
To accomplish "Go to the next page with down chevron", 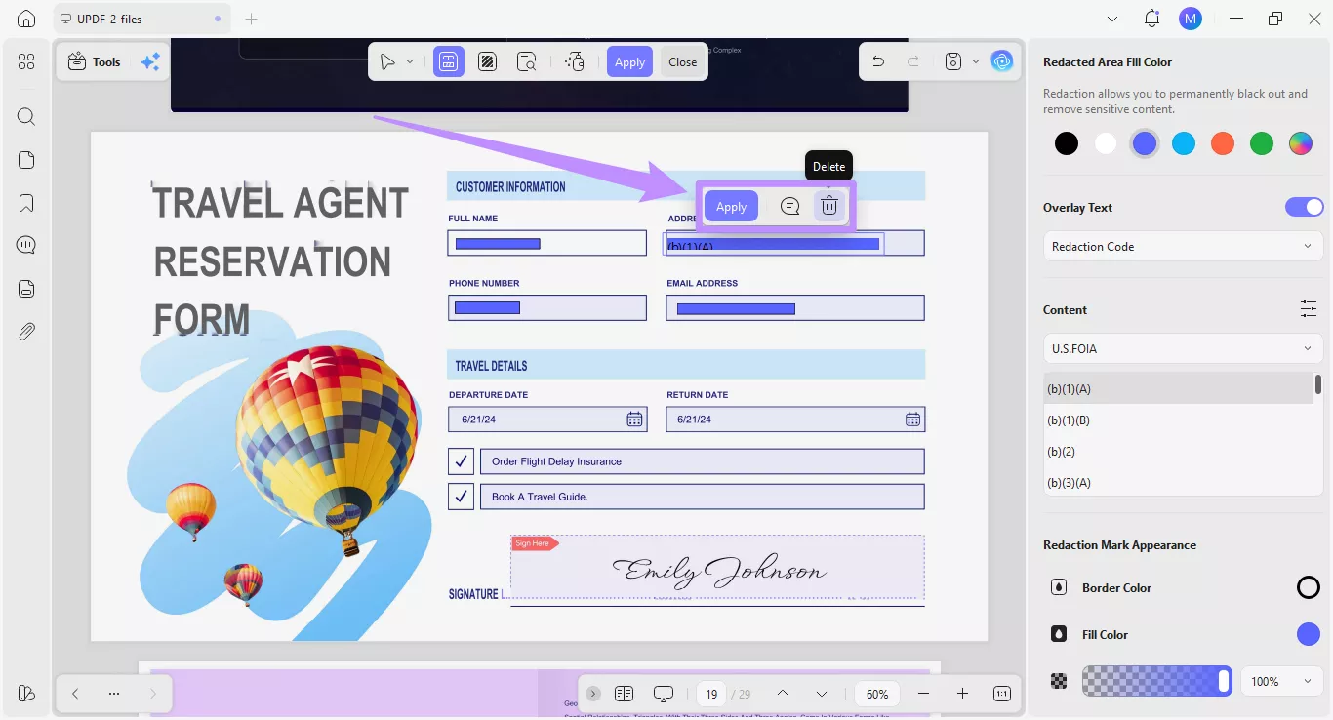I will click(822, 694).
